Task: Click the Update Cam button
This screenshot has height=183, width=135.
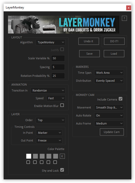Action: coord(112,132)
